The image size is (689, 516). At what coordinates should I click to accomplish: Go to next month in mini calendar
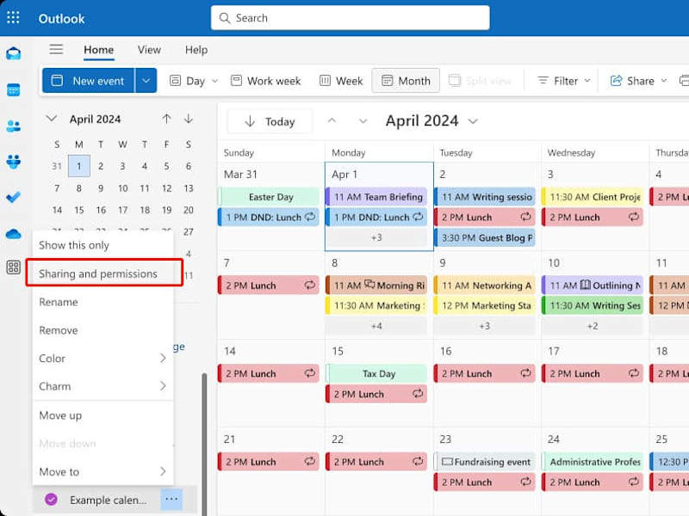coord(189,119)
